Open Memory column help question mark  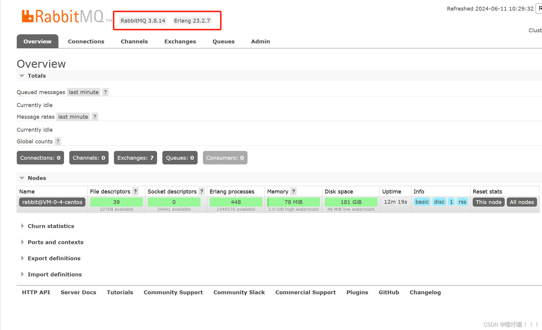point(293,191)
